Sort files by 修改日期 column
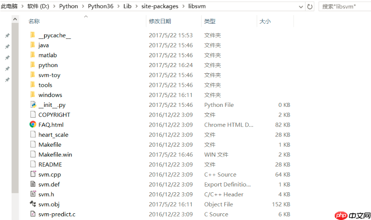The width and height of the screenshot is (371, 220). point(160,21)
